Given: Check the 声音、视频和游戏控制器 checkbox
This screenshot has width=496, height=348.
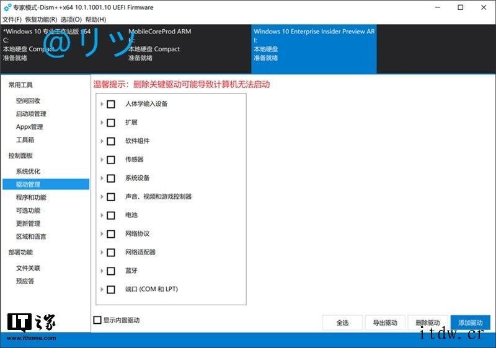Looking at the screenshot, I should coord(111,197).
